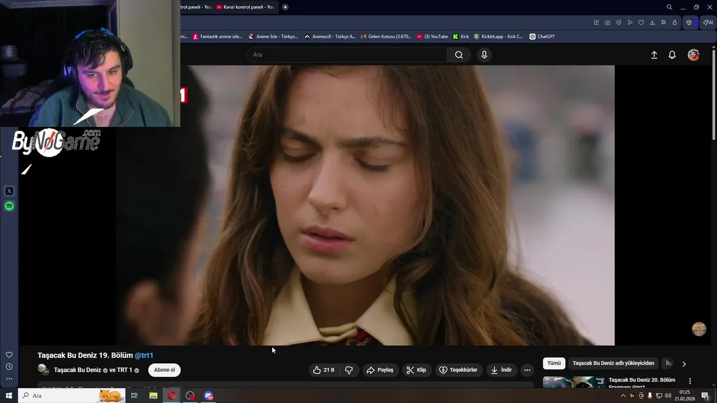Open browser extensions cube icon
The height and width of the screenshot is (403, 717).
click(689, 22)
